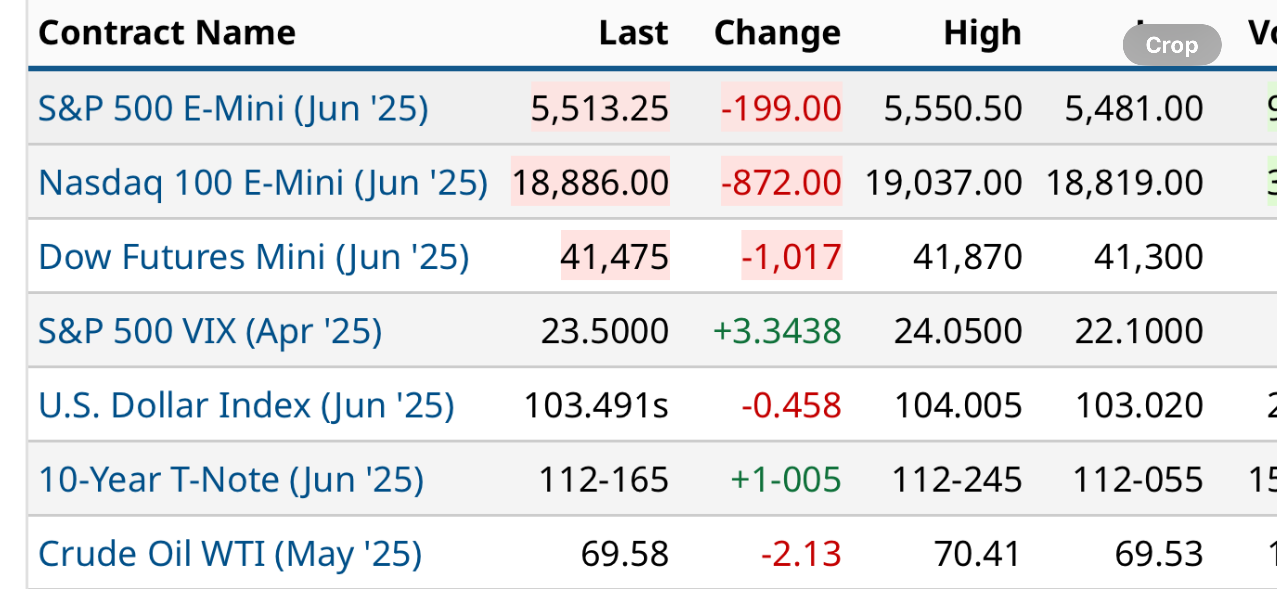Sort by the High column header
1277x589 pixels.
(x=982, y=33)
